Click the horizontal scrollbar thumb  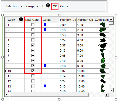pos(49,95)
